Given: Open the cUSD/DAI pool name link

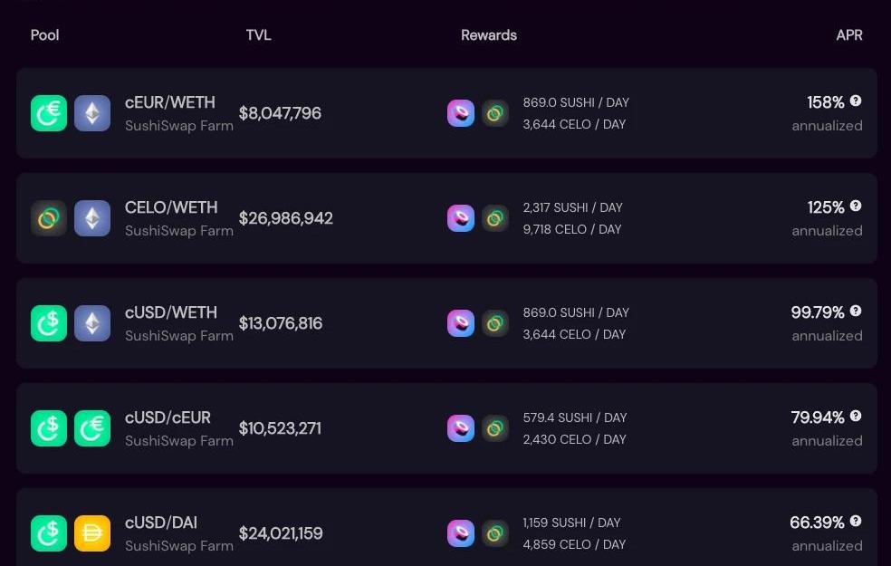Looking at the screenshot, I should [161, 523].
